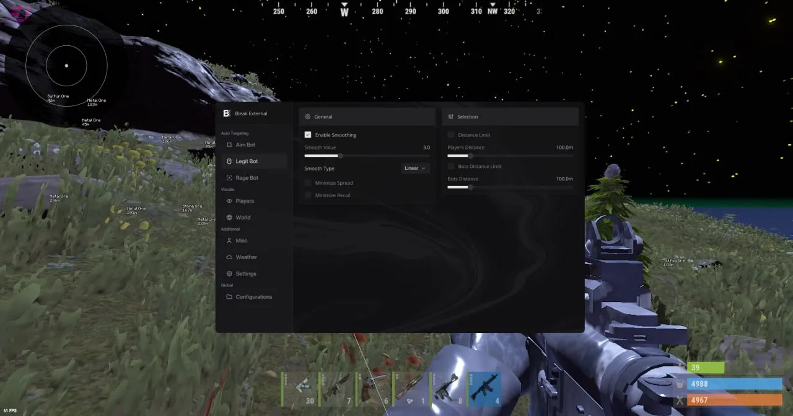
Task: Open the Smooth Type Linear dropdown
Action: pos(415,168)
